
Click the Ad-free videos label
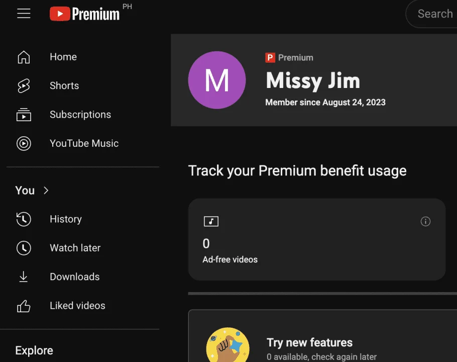(x=230, y=259)
